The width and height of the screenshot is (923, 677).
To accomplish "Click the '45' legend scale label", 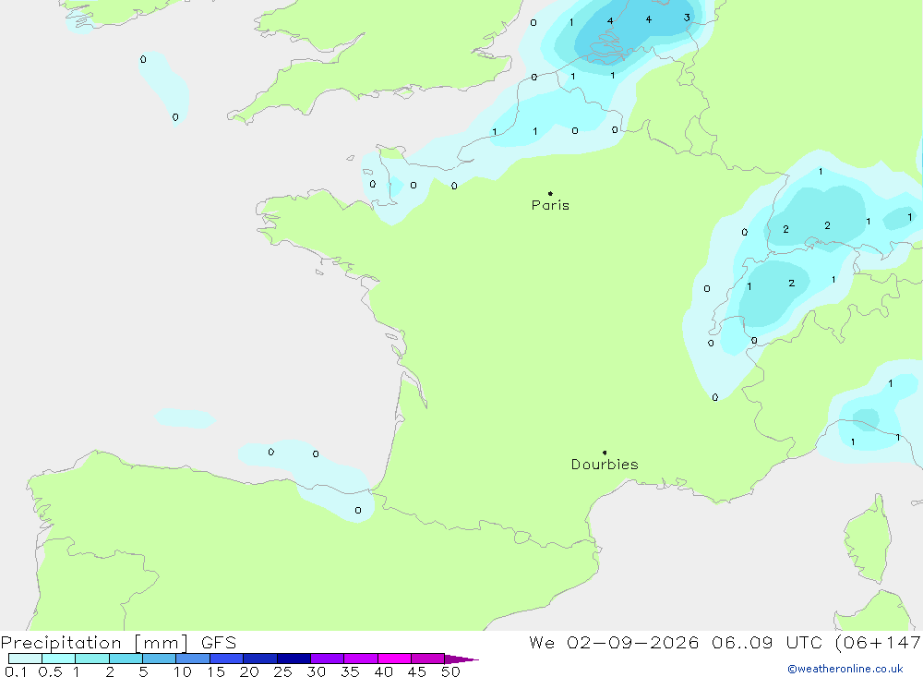I will point(417,671).
